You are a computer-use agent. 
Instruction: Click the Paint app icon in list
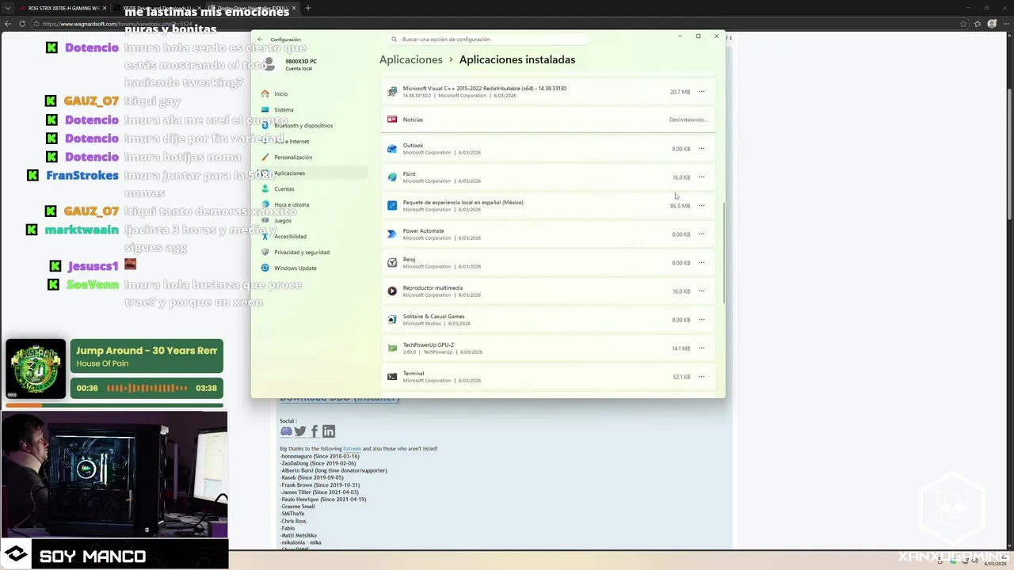(x=392, y=177)
